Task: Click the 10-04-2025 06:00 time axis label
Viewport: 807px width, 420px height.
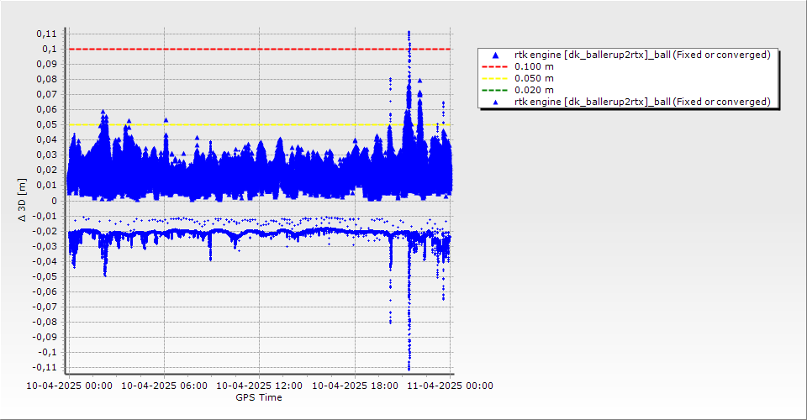Action: pyautogui.click(x=164, y=386)
